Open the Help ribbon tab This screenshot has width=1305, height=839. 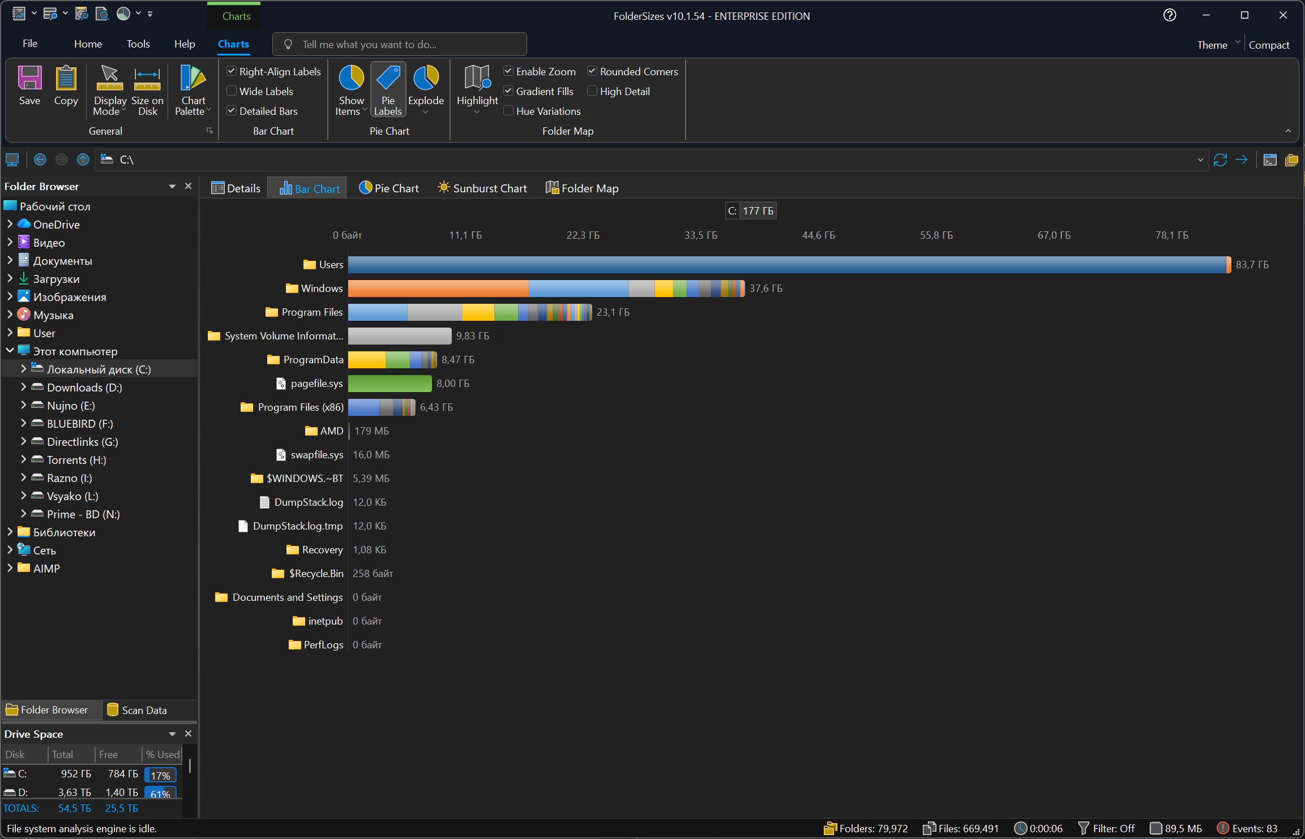point(185,44)
